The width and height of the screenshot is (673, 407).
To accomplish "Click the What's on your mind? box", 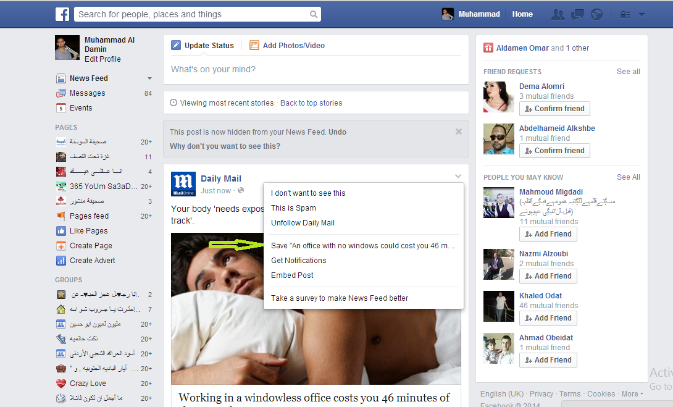I will 316,70.
